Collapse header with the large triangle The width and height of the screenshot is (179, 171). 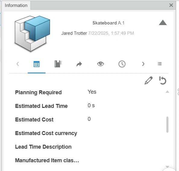(x=163, y=22)
